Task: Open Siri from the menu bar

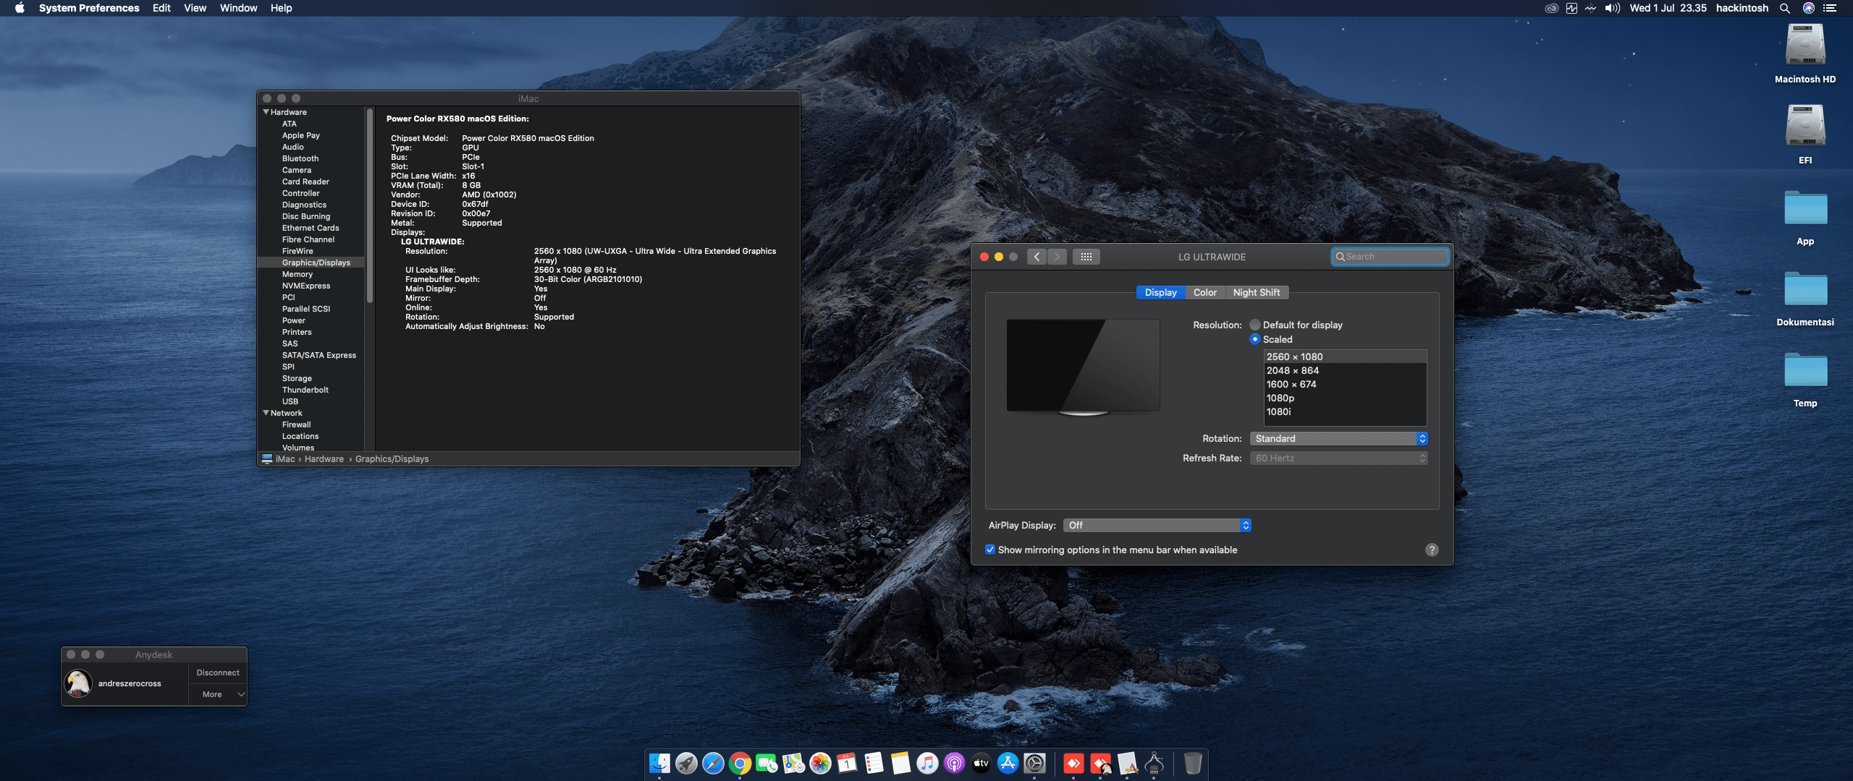Action: (x=1808, y=8)
